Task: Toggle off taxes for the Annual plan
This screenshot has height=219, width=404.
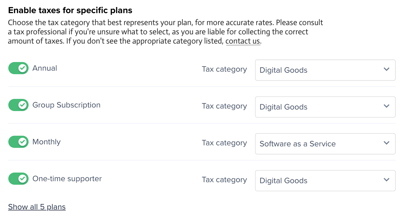Action: point(18,68)
